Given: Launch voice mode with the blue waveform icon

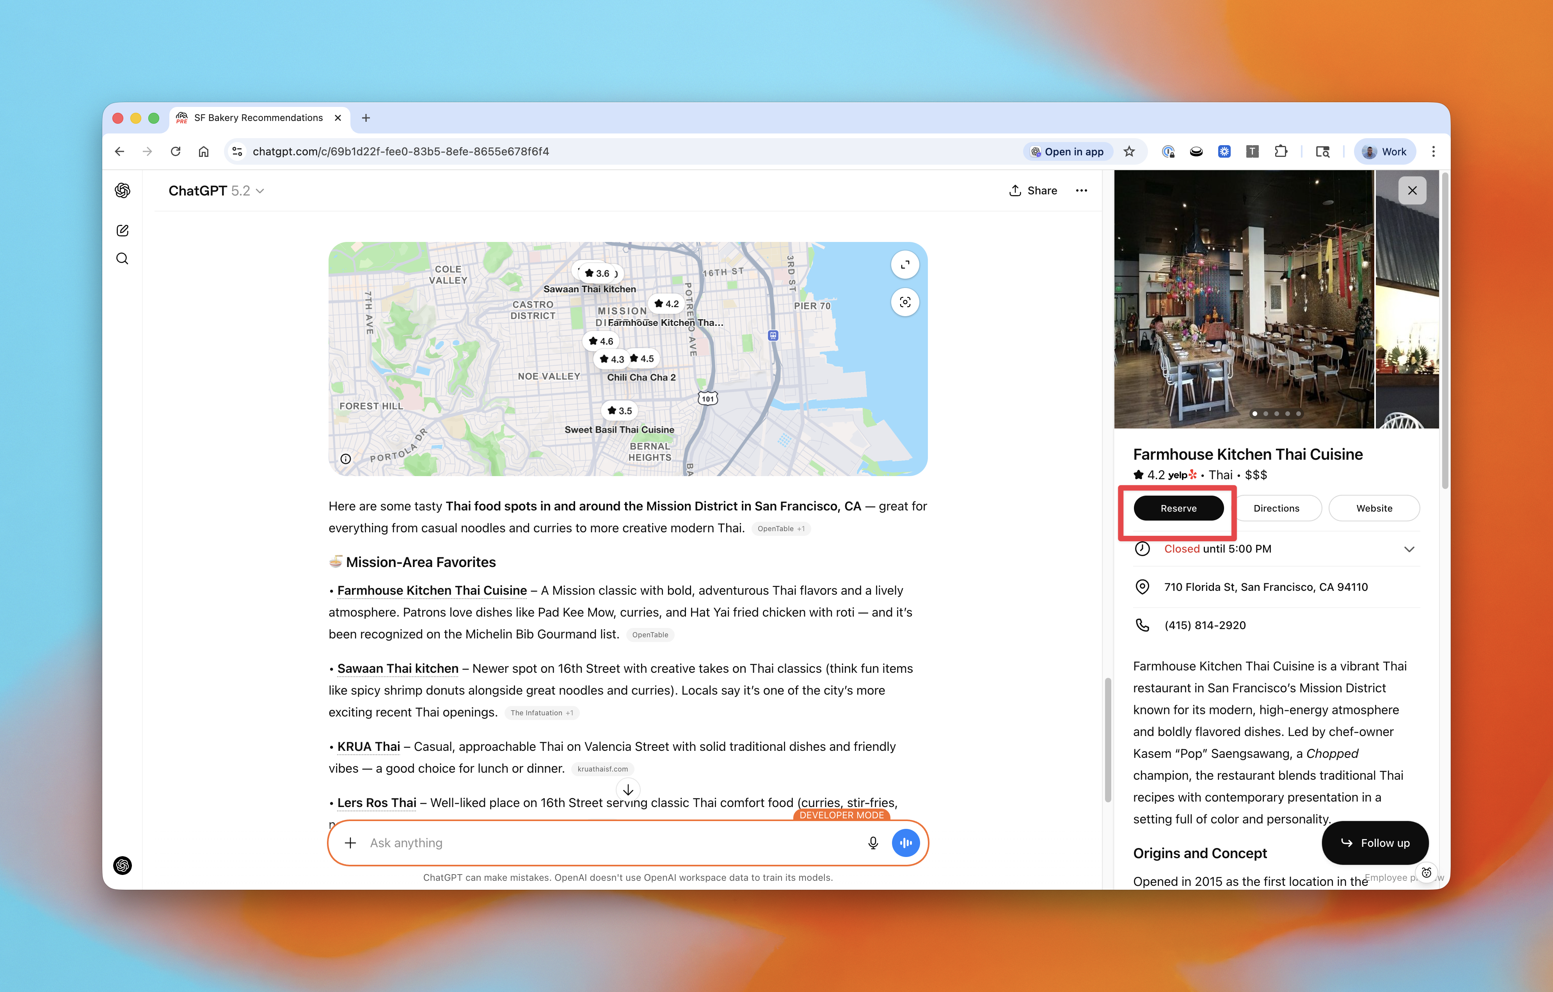Looking at the screenshot, I should coord(906,843).
